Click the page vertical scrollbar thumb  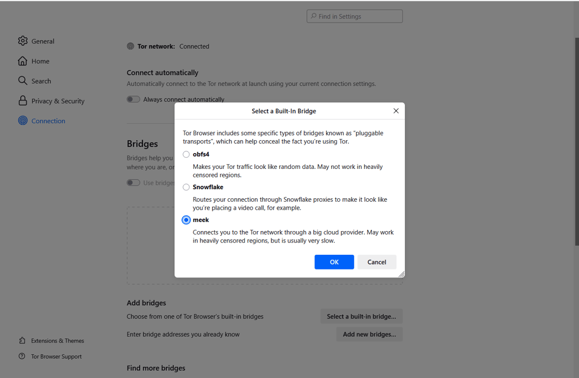coord(577,141)
